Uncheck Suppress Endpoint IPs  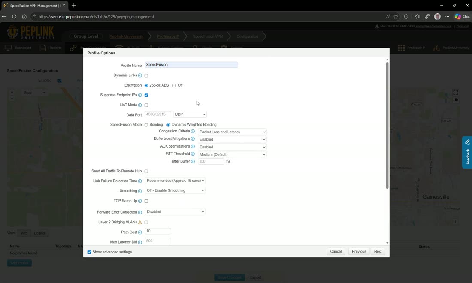(146, 95)
